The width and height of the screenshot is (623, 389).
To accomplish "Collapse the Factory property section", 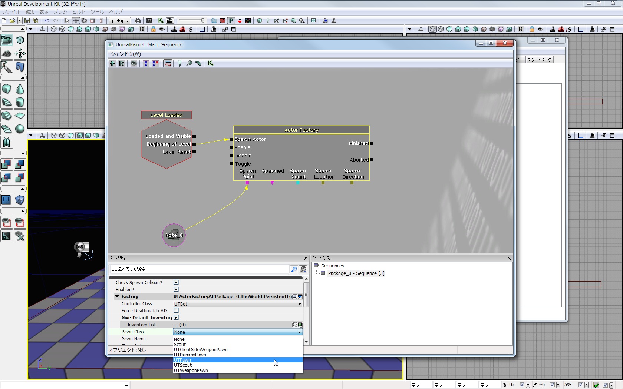I will [x=117, y=296].
